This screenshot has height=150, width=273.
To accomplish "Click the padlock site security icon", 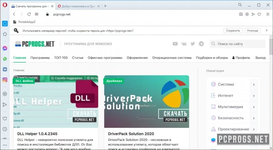I will pyautogui.click(x=47, y=14).
